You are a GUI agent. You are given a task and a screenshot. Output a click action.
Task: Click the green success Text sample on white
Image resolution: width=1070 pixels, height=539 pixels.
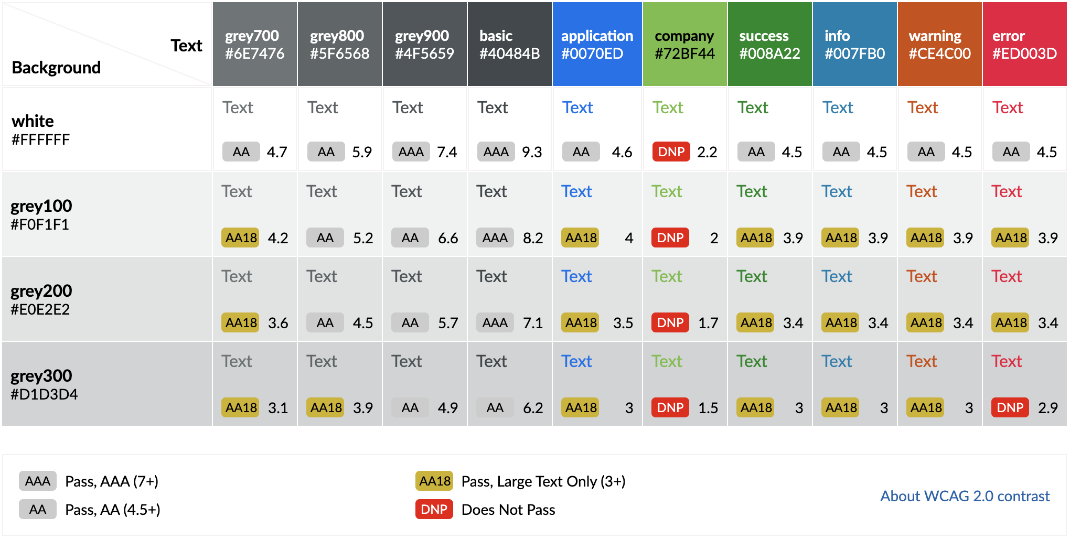tap(753, 107)
